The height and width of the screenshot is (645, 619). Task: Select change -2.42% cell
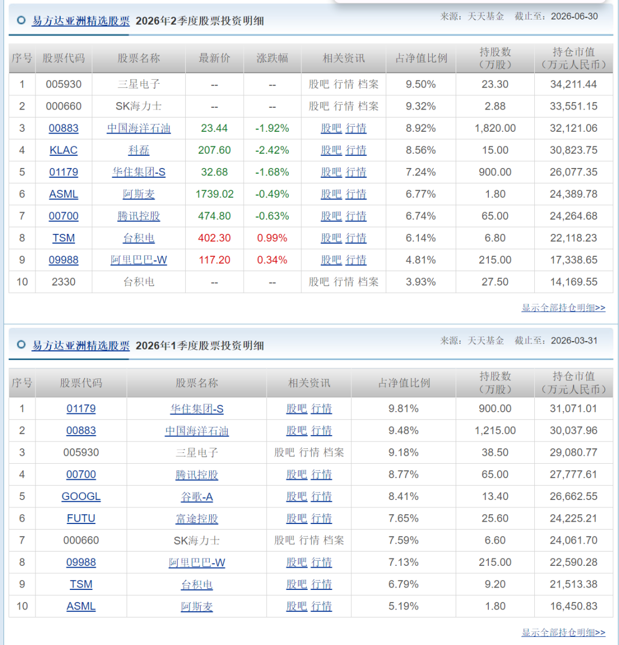[x=272, y=150]
